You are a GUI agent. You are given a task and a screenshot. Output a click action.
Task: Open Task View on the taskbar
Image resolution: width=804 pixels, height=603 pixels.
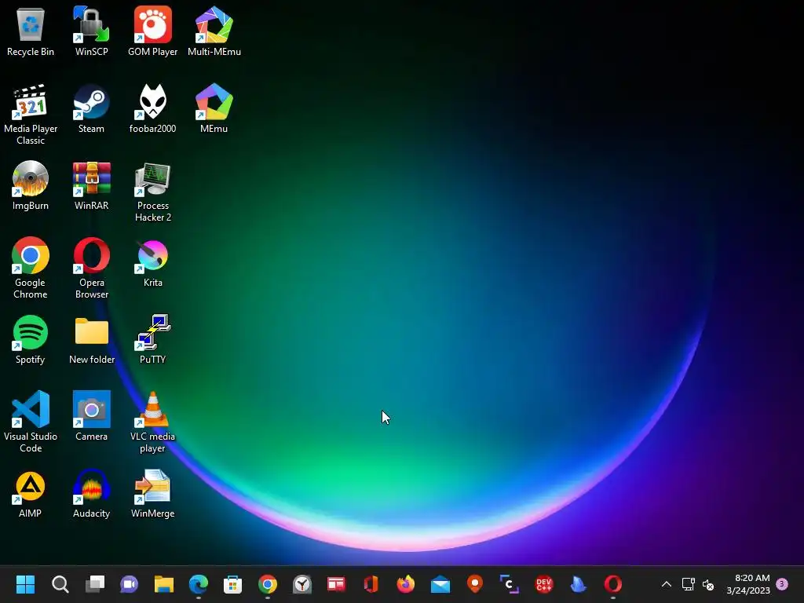(x=95, y=584)
